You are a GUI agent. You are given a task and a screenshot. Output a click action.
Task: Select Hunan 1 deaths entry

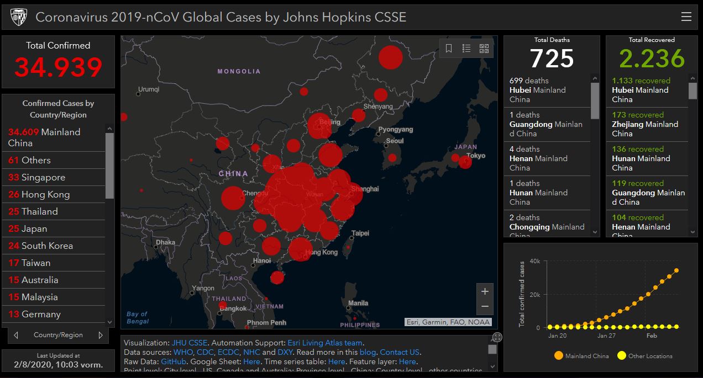pyautogui.click(x=547, y=193)
